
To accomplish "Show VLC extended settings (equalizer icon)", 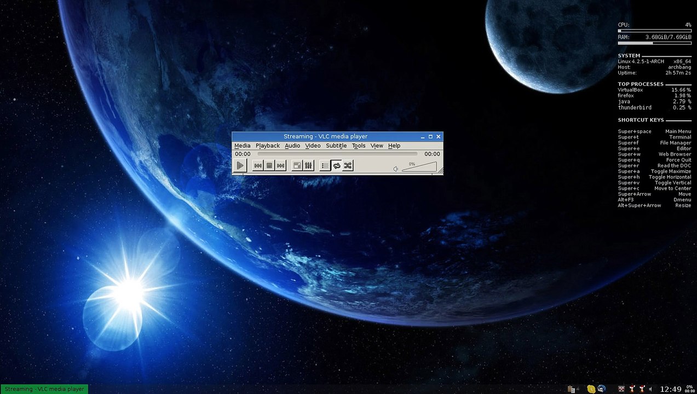I will 308,165.
